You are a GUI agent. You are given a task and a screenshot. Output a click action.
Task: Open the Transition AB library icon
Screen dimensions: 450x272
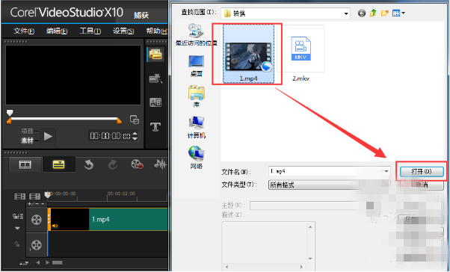click(155, 102)
